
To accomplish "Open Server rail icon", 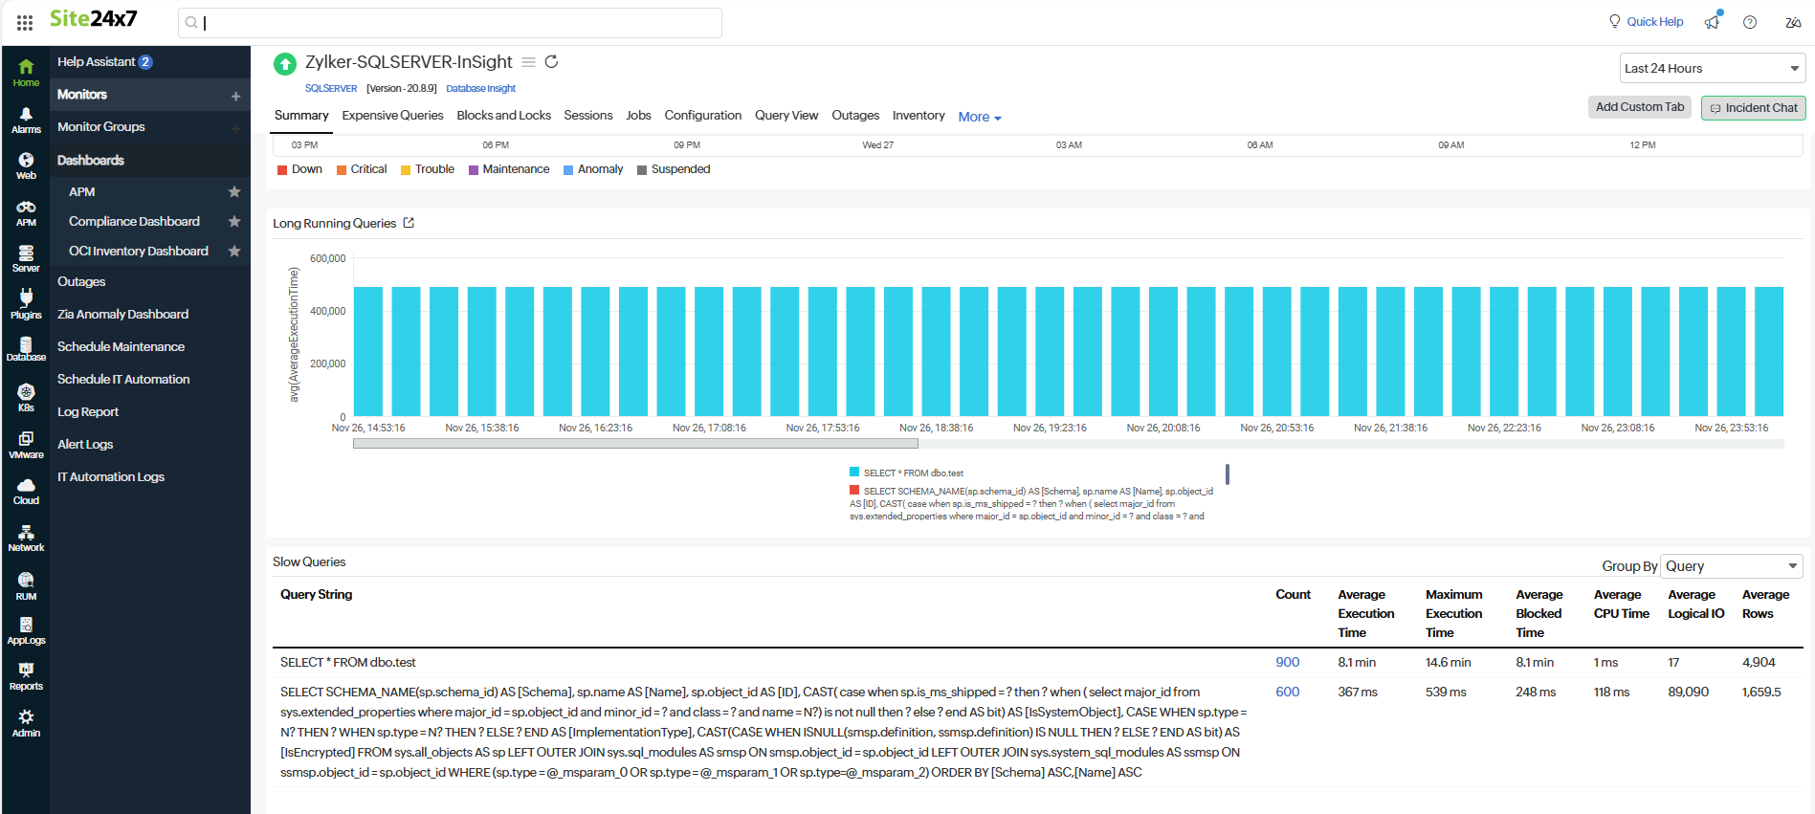I will pyautogui.click(x=26, y=258).
